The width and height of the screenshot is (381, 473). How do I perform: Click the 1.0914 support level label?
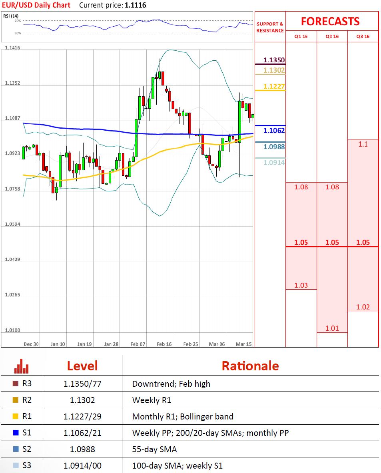point(274,163)
